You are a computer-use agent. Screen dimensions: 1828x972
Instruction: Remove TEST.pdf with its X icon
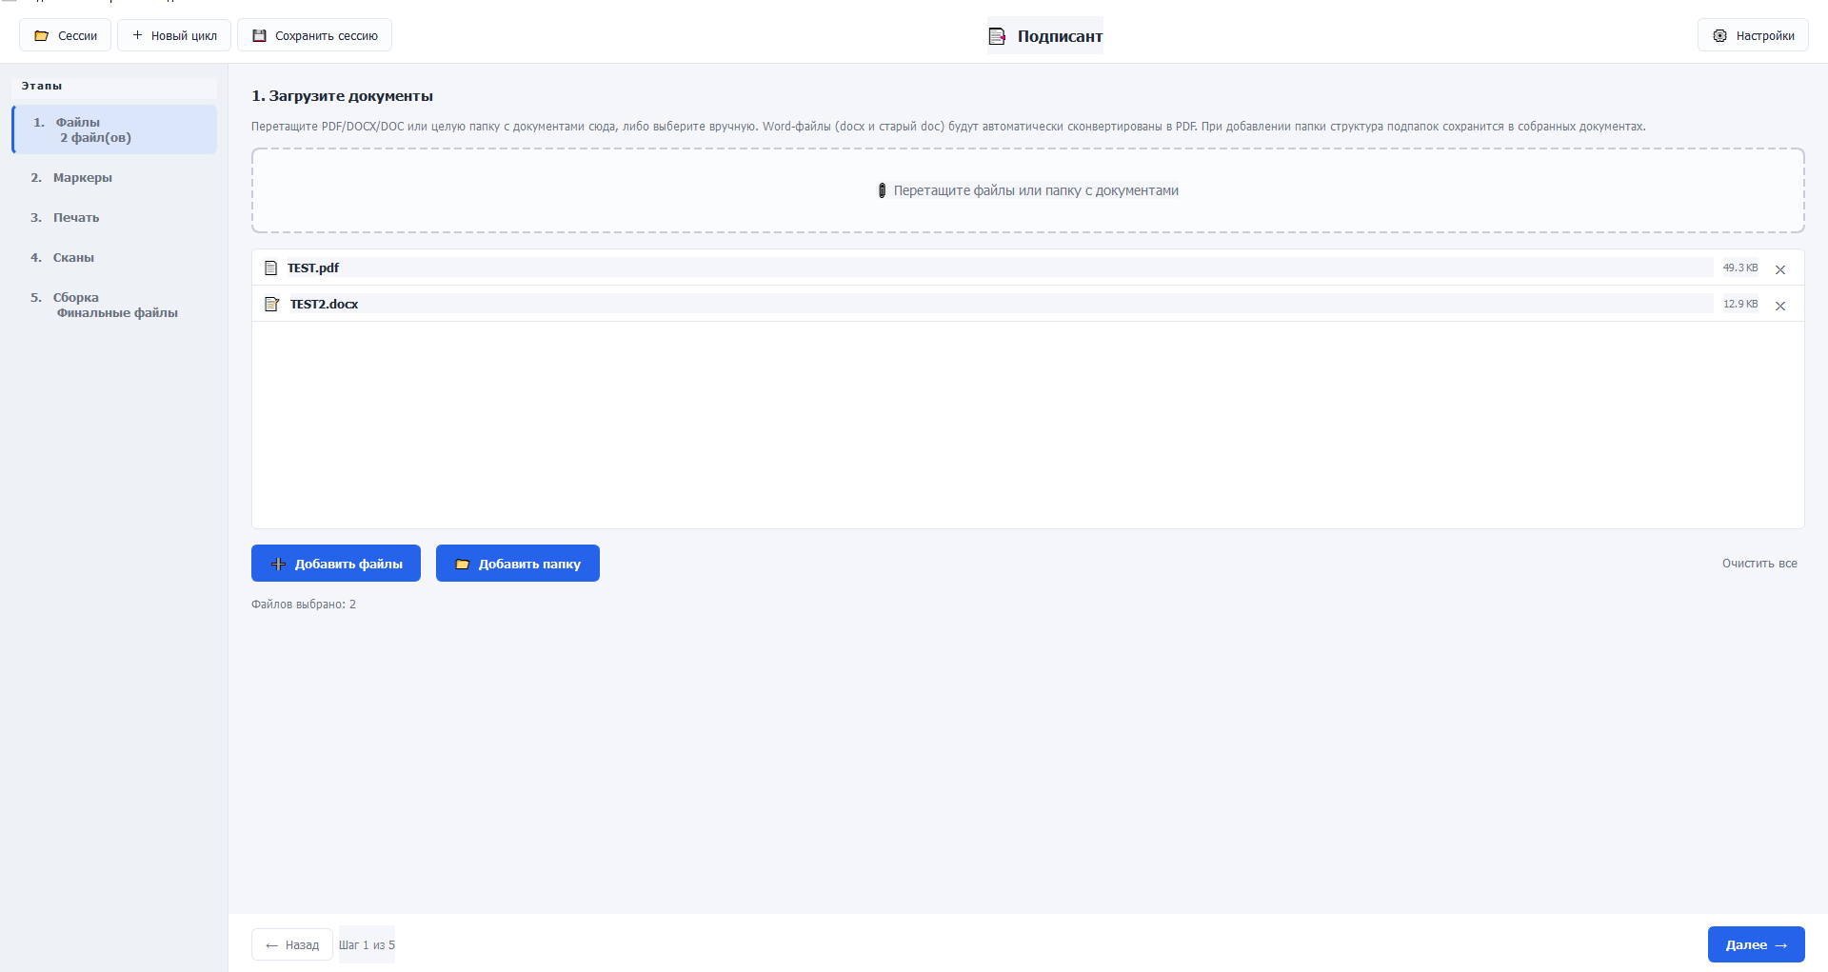coord(1780,269)
